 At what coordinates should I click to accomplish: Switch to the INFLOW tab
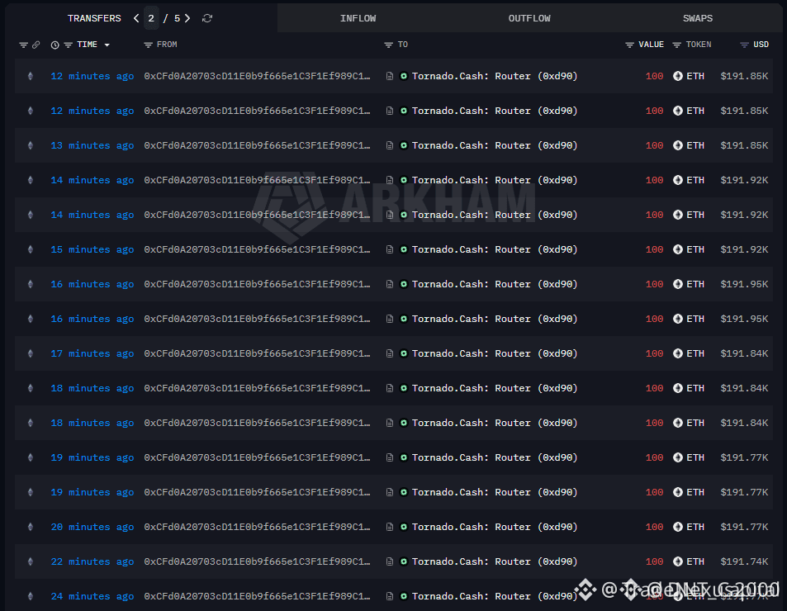pyautogui.click(x=358, y=18)
